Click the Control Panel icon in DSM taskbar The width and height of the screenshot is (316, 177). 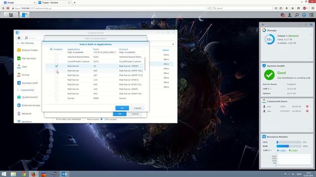pyautogui.click(x=24, y=15)
